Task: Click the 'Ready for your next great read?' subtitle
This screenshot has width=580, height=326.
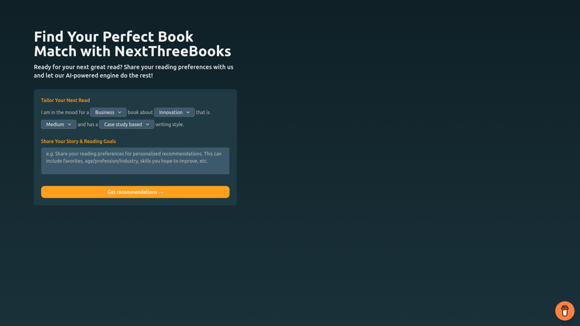Action: pyautogui.click(x=134, y=71)
